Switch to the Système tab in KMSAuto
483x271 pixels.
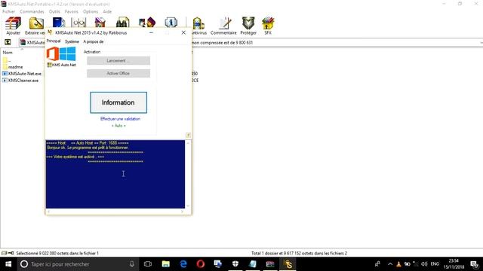point(72,41)
